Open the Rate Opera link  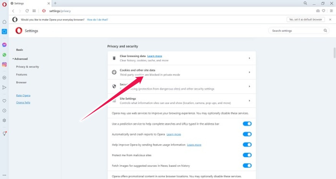(23, 95)
